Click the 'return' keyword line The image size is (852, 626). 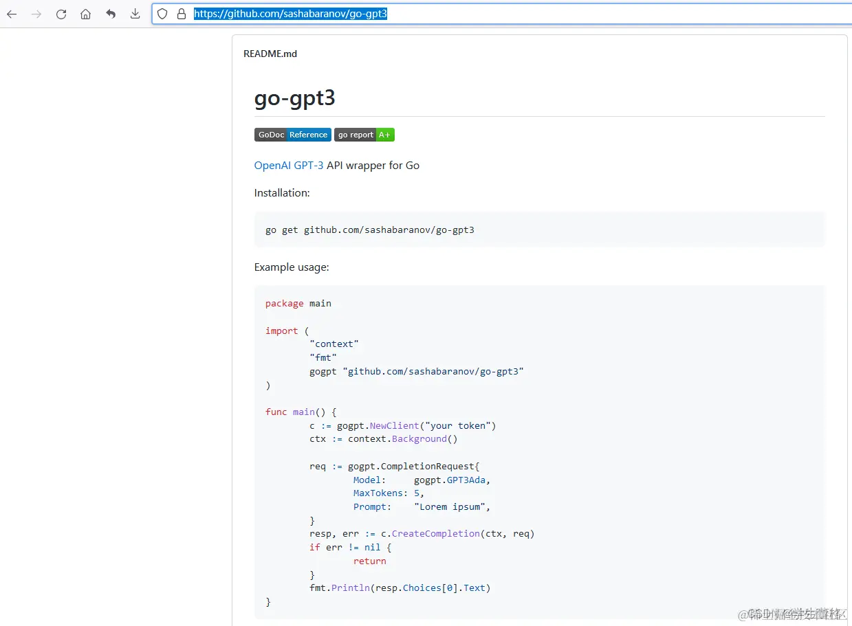point(370,561)
